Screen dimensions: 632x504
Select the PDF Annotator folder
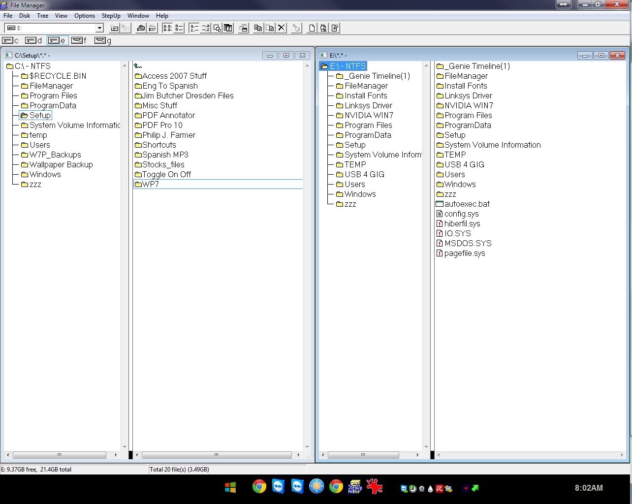coord(165,115)
